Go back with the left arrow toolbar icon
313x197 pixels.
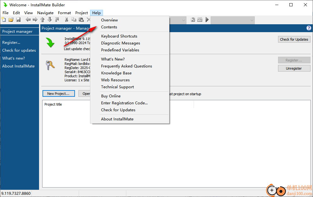(x=28, y=20)
